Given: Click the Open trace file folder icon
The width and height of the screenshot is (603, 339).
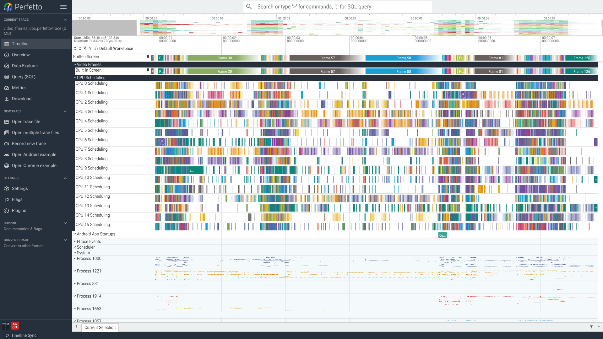Looking at the screenshot, I should point(7,122).
